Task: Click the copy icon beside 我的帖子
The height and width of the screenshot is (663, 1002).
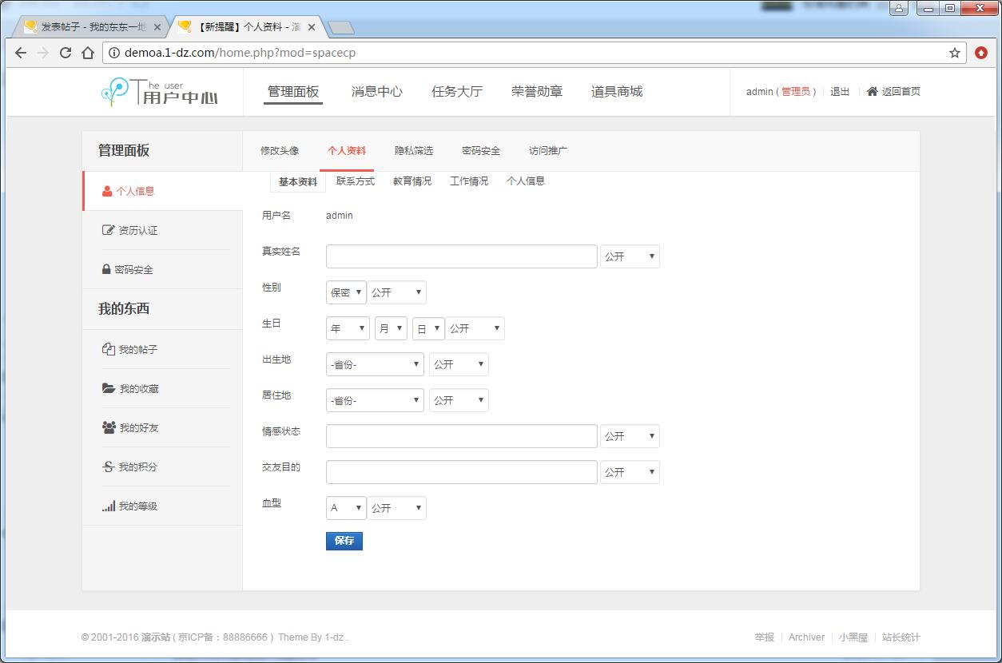Action: (109, 349)
